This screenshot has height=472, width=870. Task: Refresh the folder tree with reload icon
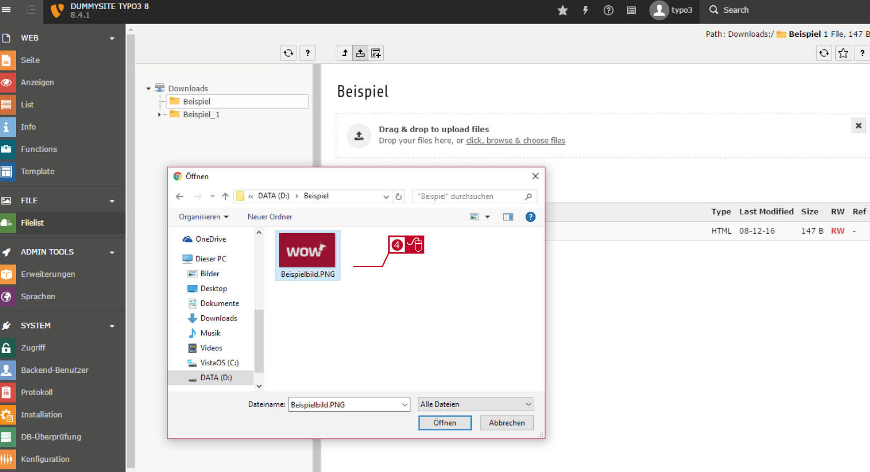[x=288, y=53]
